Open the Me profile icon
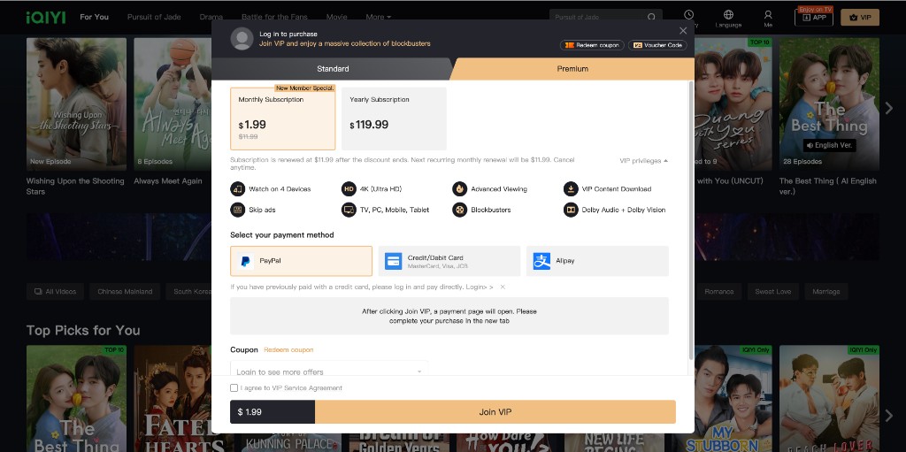 click(768, 15)
